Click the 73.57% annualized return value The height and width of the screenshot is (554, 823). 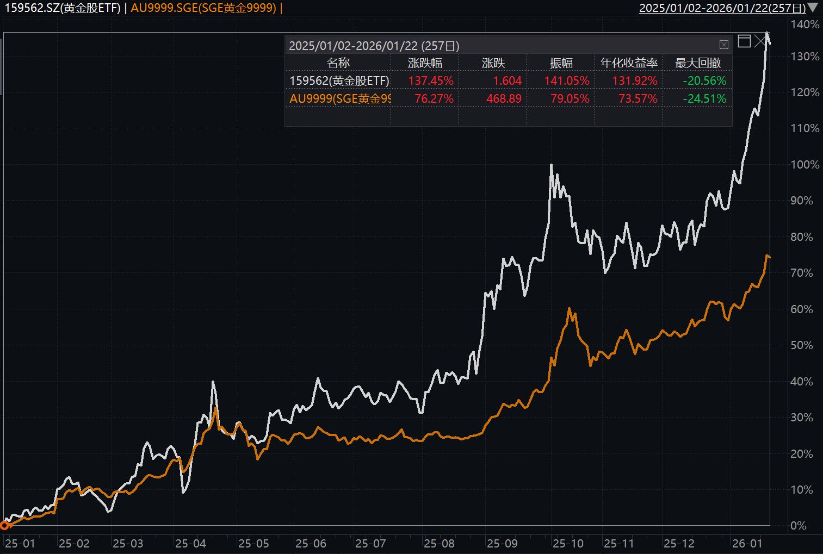point(638,99)
